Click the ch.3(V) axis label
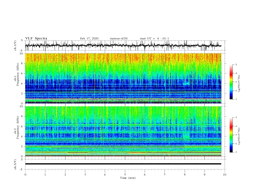Image resolution: width=253 pixels, height=196 pixels. 15,164
